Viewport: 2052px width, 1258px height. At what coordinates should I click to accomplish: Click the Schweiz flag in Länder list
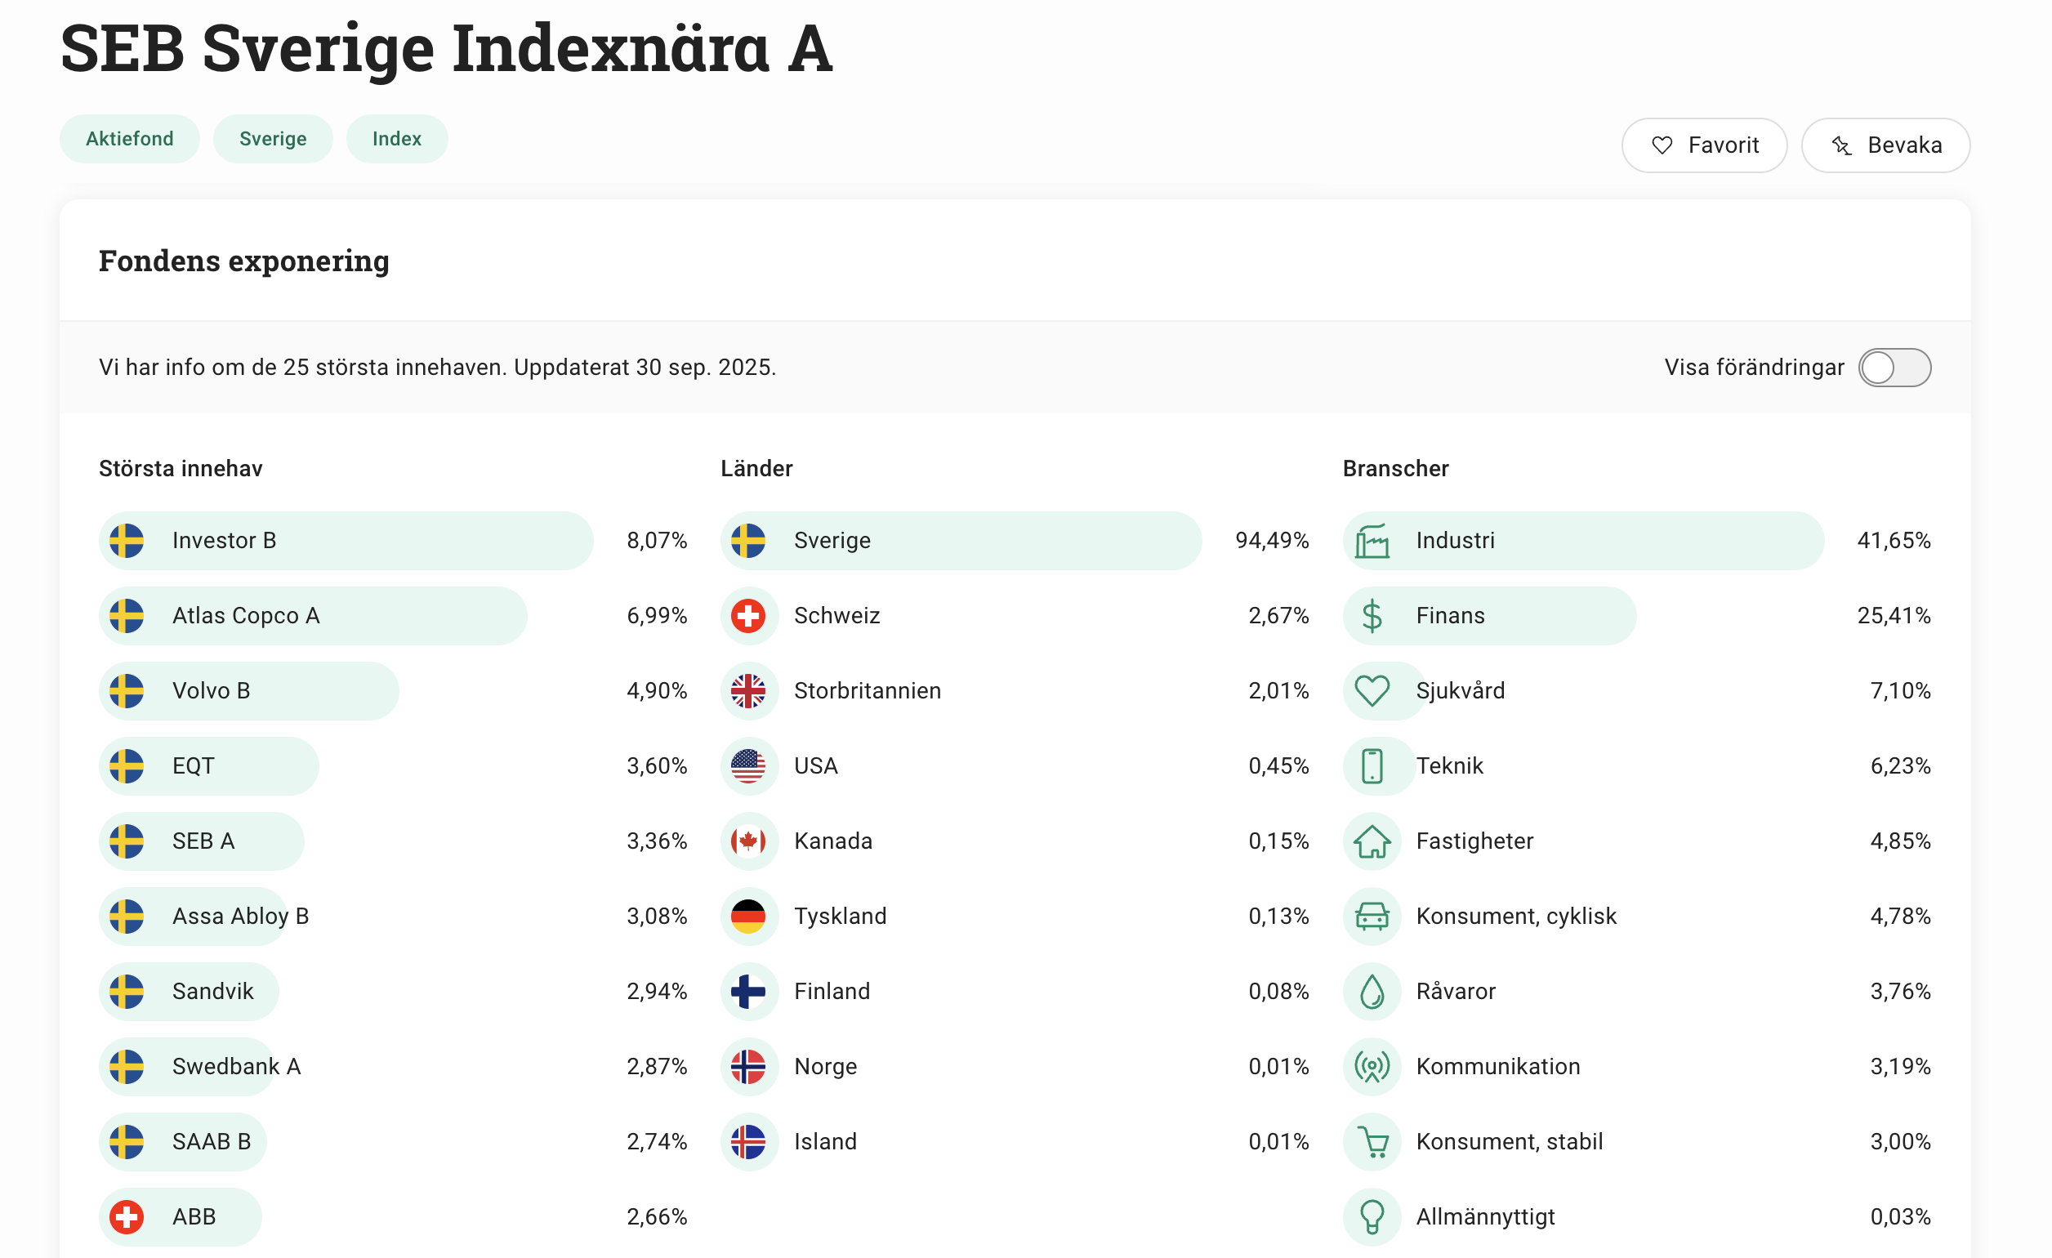[x=747, y=616]
